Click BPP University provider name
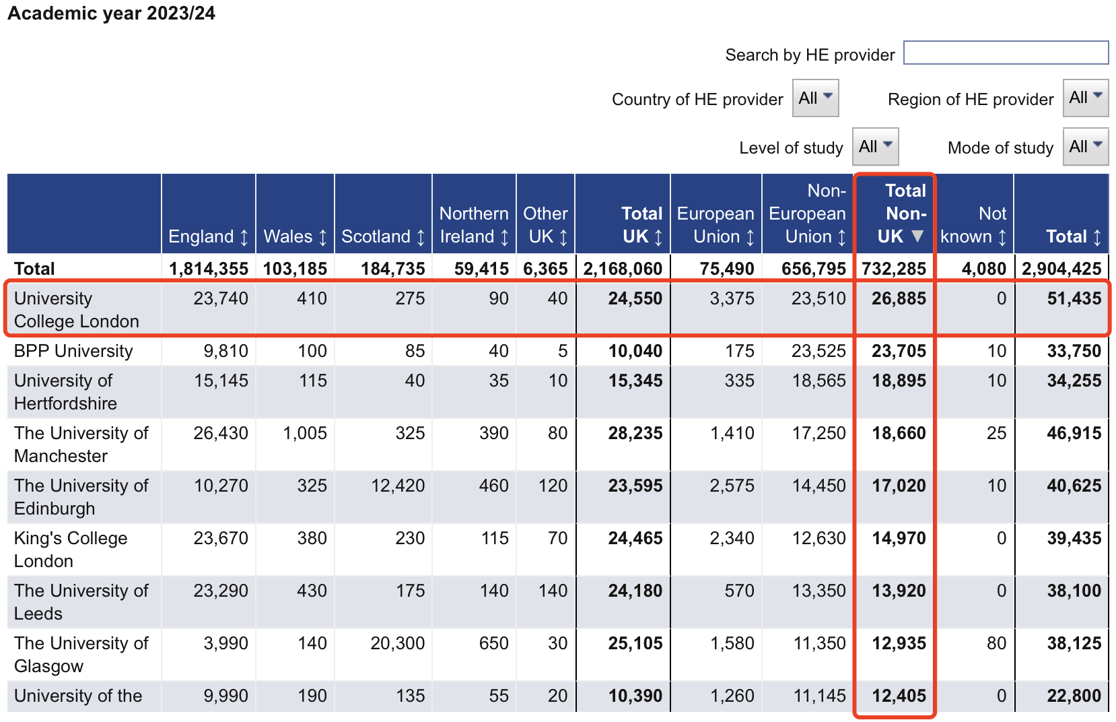The height and width of the screenshot is (722, 1116). point(73,351)
